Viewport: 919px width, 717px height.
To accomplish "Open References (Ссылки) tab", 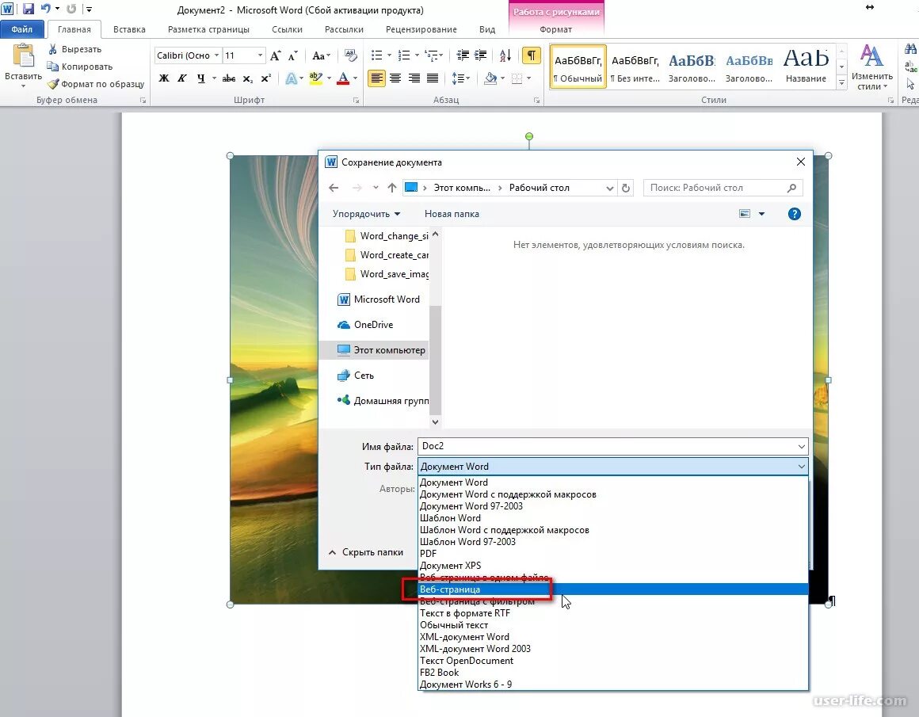I will (x=287, y=29).
